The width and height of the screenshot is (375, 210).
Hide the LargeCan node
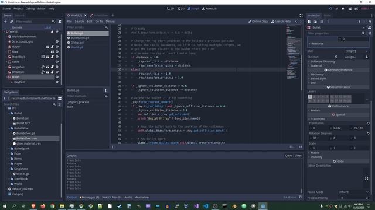click(57, 67)
